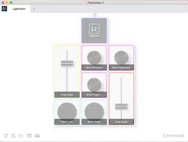Image resolution: width=188 pixels, height=142 pixels.
Task: Click the Basic Highlights label bar
Action: click(121, 68)
